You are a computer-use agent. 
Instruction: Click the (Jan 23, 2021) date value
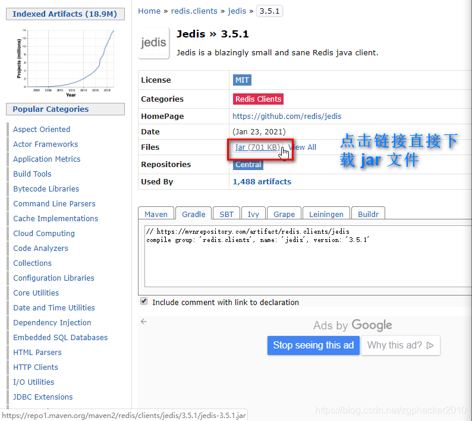point(259,132)
